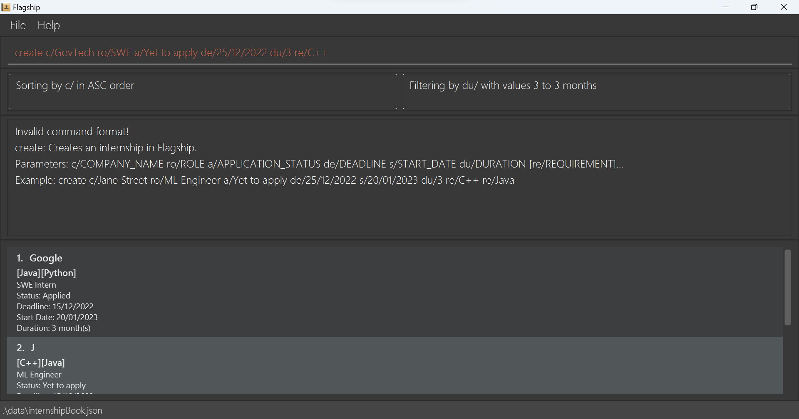The image size is (799, 419).
Task: Click 'Start Date: 20/01/2023' text
Action: (57, 317)
